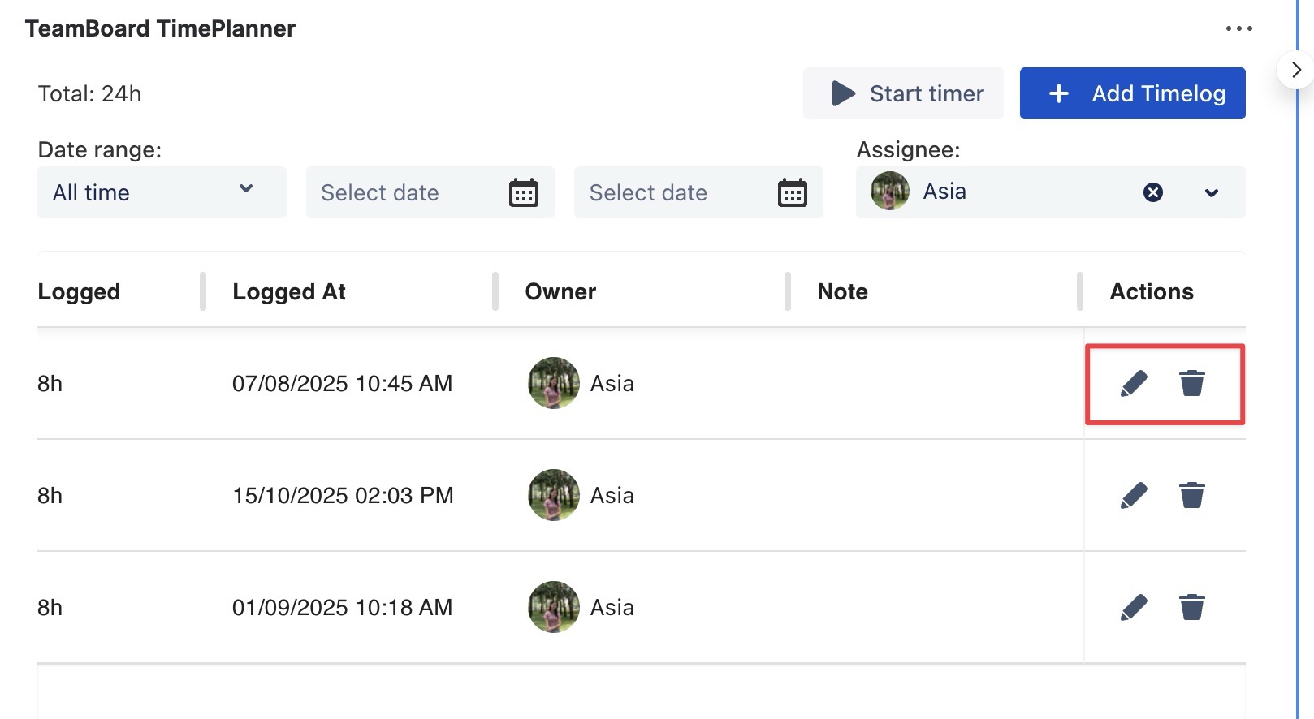Clear the Asia assignee filter
Viewport: 1314px width, 719px height.
pyautogui.click(x=1152, y=192)
